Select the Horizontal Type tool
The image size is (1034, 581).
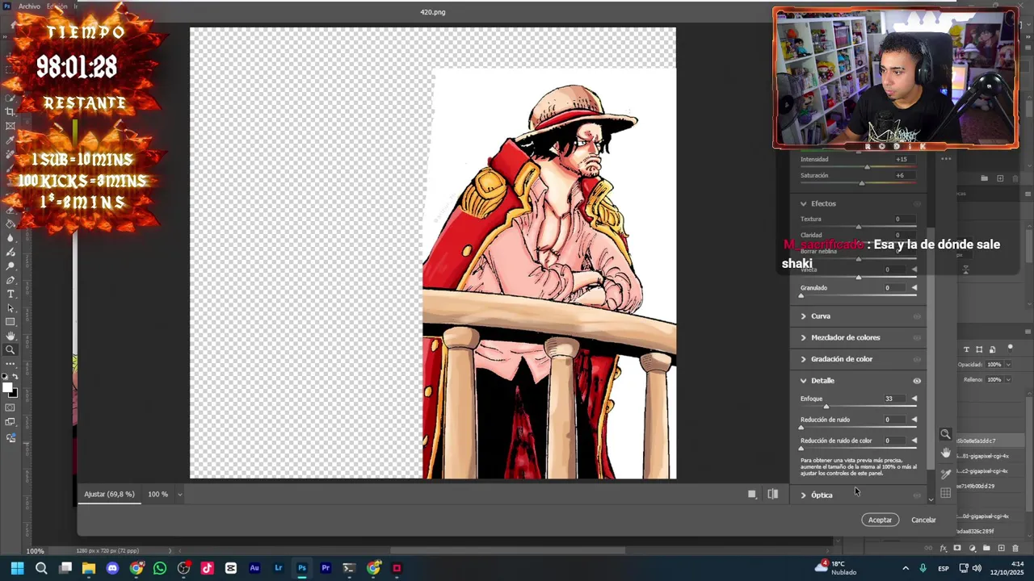point(11,294)
